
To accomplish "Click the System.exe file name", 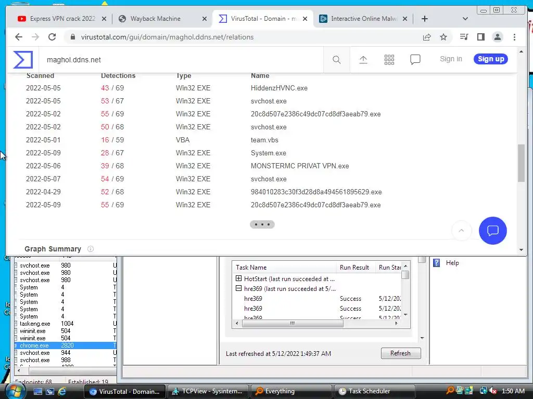I will click(269, 153).
